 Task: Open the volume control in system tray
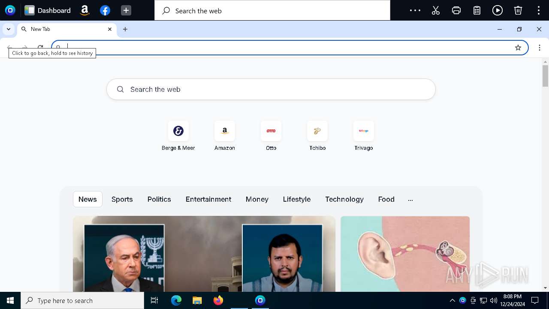point(494,300)
